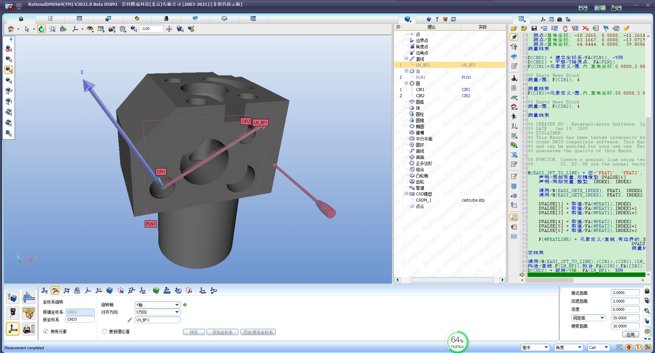Toggle the pin icon beside program editor

click(514, 37)
